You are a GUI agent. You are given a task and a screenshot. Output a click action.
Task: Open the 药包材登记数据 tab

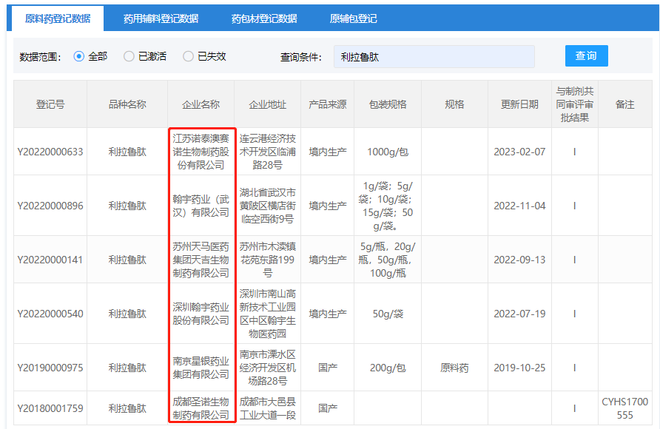pos(264,18)
